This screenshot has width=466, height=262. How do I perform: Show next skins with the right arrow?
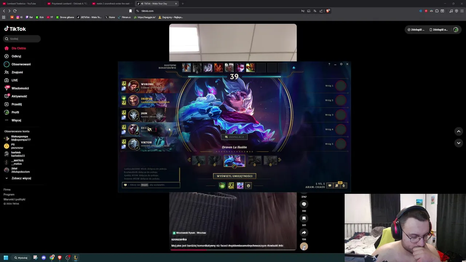click(x=280, y=160)
